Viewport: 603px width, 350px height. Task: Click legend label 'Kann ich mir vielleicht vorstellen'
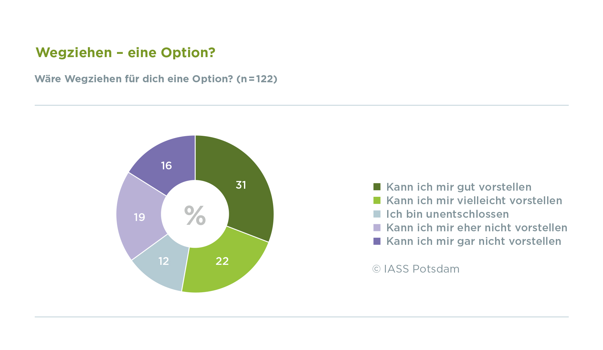pos(474,201)
